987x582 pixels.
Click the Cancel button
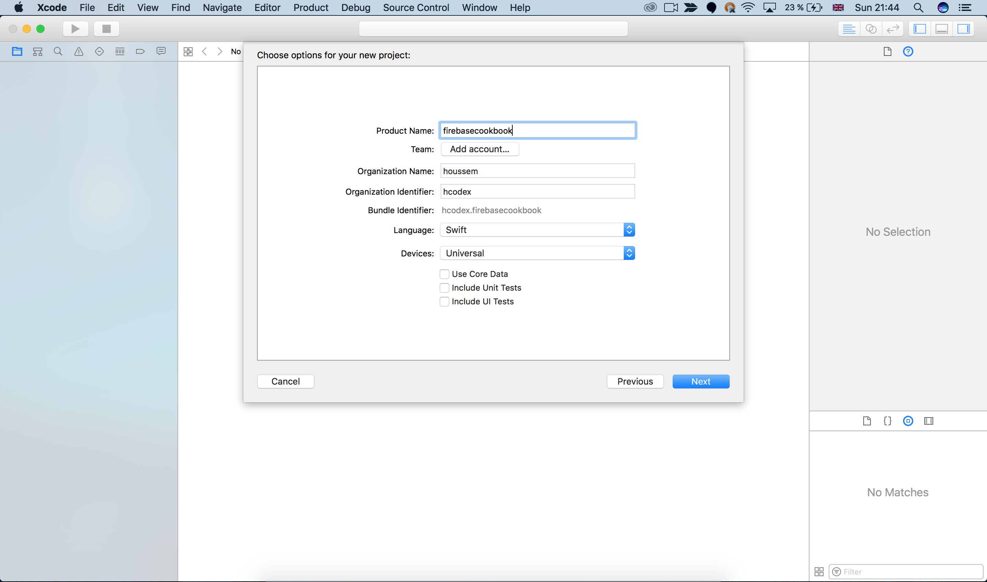pos(285,381)
